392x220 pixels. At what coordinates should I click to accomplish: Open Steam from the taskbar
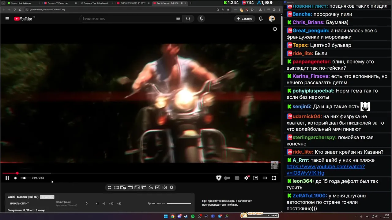click(x=186, y=216)
